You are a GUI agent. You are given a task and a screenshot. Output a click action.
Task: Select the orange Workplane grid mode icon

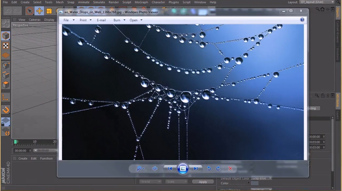pos(6,55)
